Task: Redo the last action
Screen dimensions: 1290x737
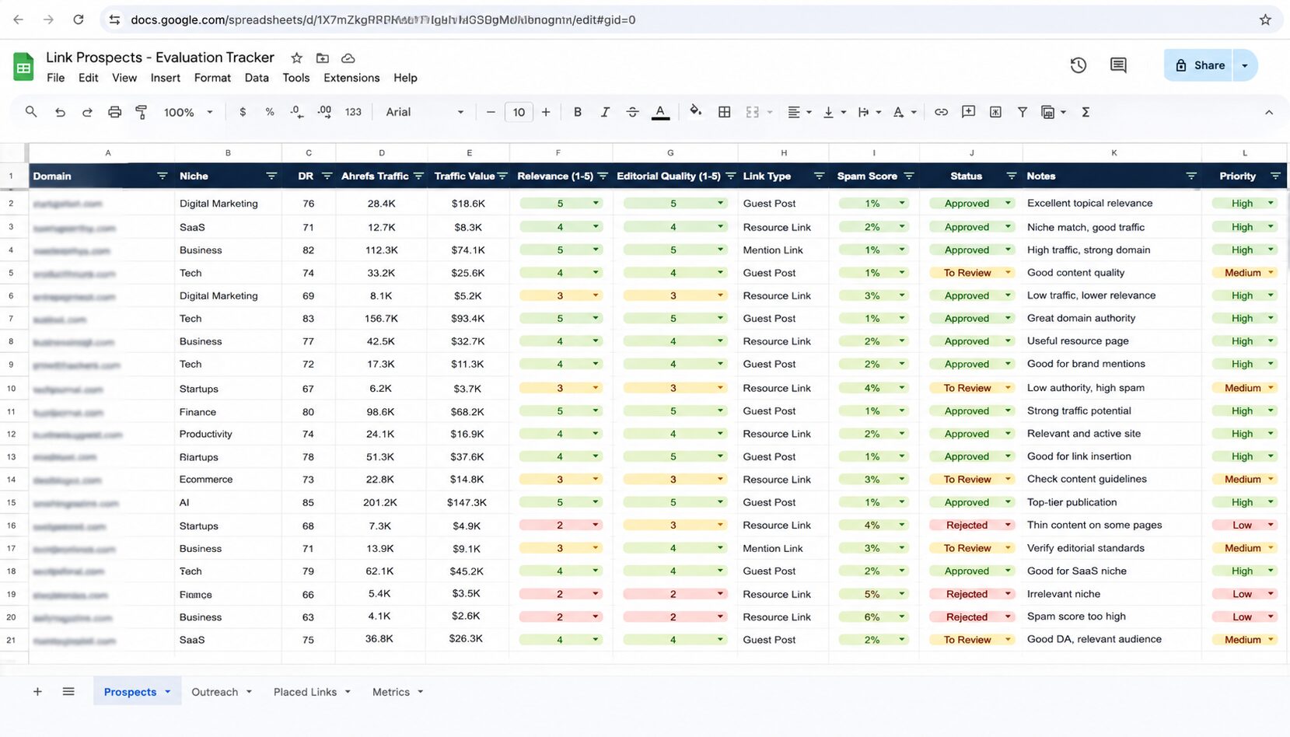Action: click(87, 112)
